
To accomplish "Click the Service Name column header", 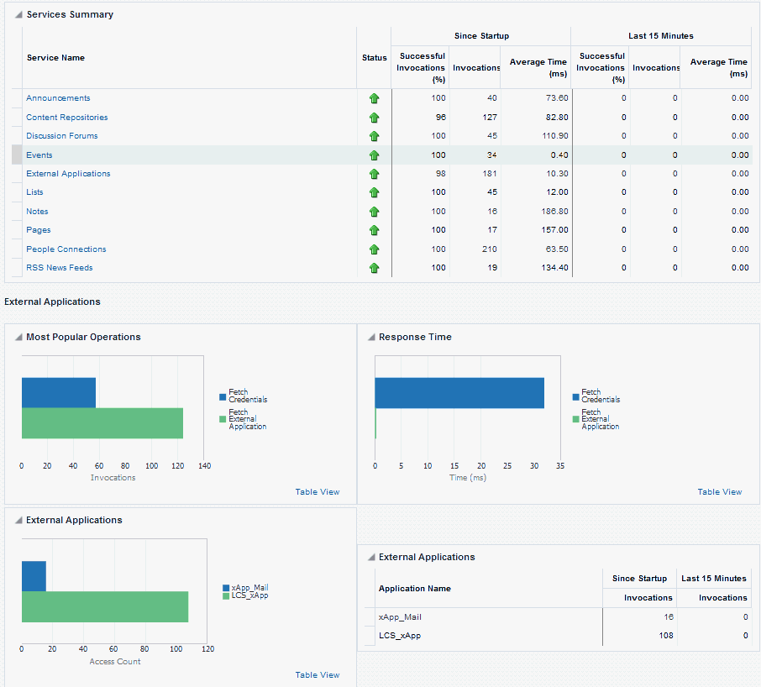I will tap(55, 58).
